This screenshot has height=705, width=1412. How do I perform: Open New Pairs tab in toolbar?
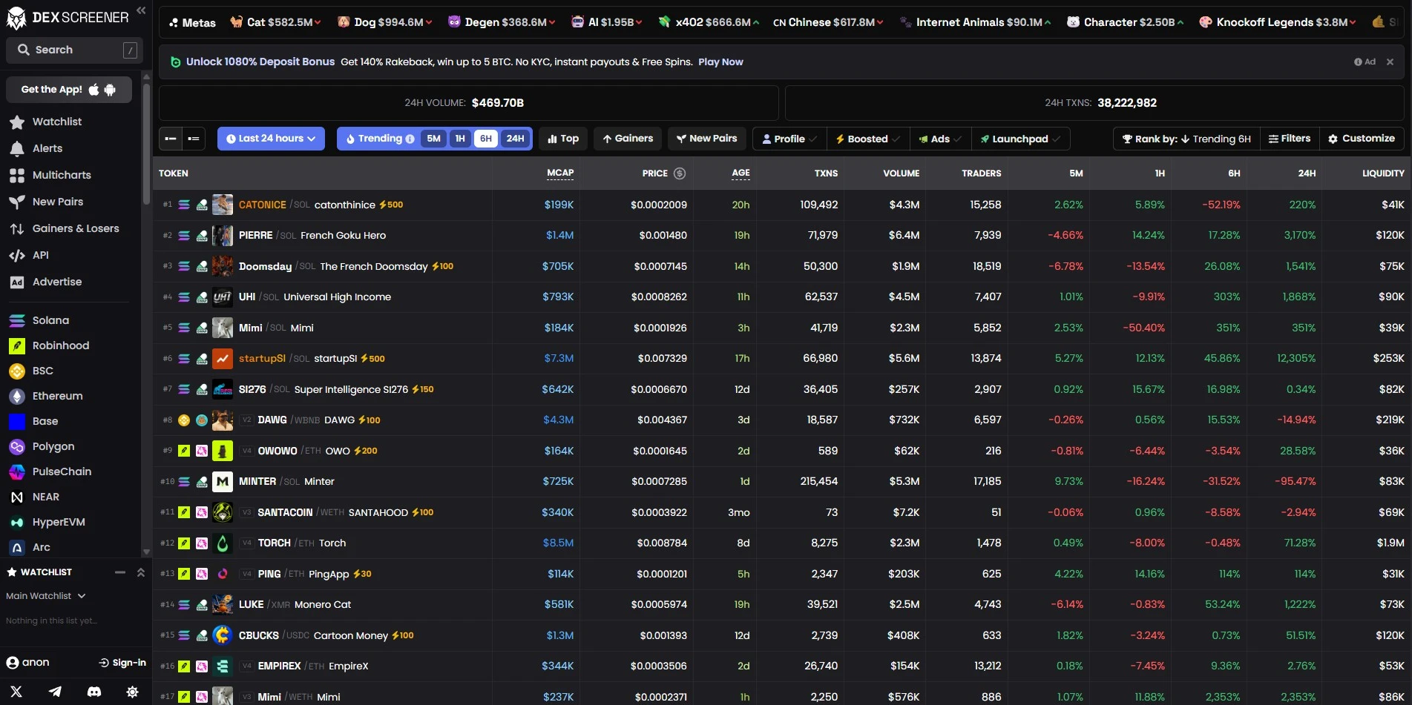coord(706,139)
